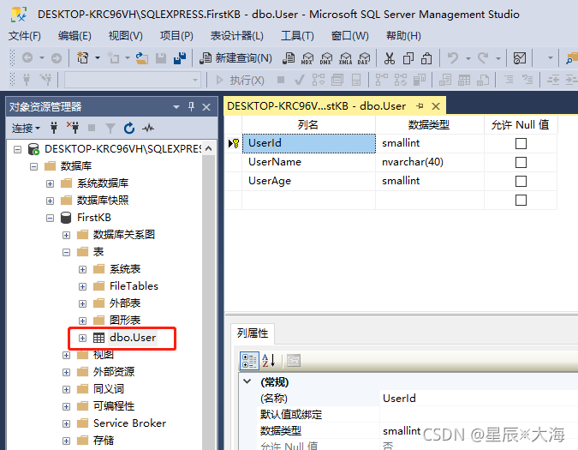Click the Filter funnel icon in Object Explorer

(x=110, y=128)
